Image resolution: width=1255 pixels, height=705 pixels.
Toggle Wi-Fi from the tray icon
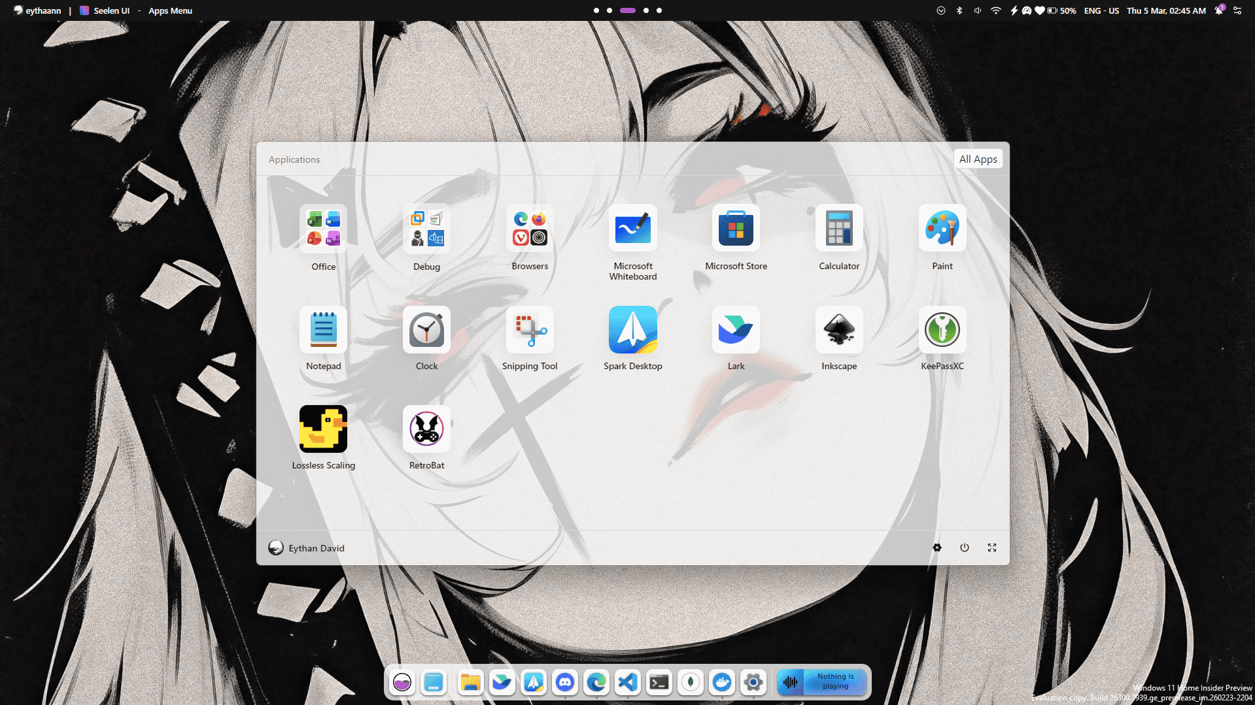point(995,10)
